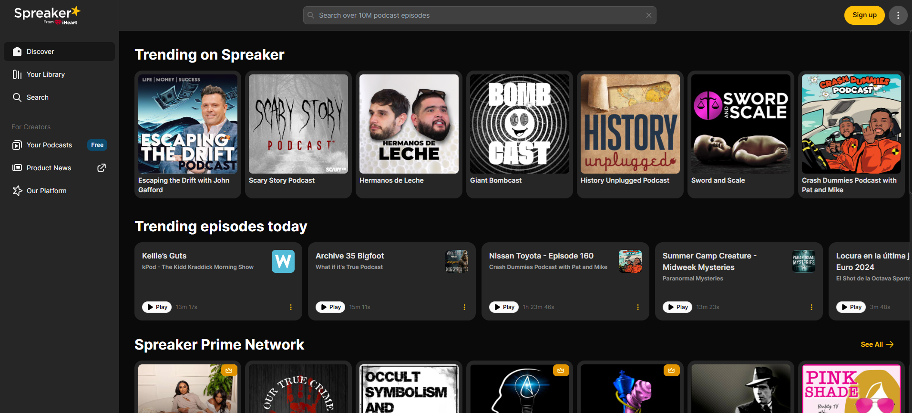Open Search in the sidebar
The height and width of the screenshot is (413, 912).
[x=59, y=97]
